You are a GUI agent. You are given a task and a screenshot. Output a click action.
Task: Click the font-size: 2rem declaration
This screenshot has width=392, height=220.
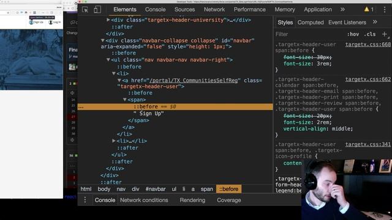pos(307,122)
